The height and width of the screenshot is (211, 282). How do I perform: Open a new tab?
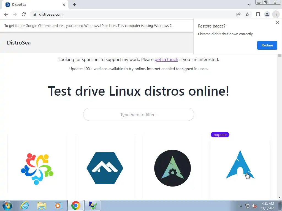coord(74,5)
